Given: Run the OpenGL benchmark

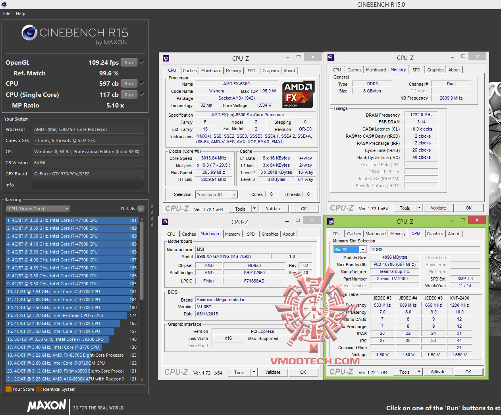Looking at the screenshot, I should coord(129,62).
